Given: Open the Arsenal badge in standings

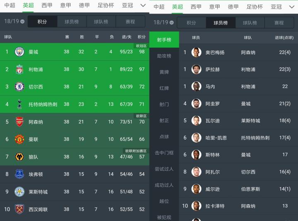Looking at the screenshot, I should (x=19, y=122).
